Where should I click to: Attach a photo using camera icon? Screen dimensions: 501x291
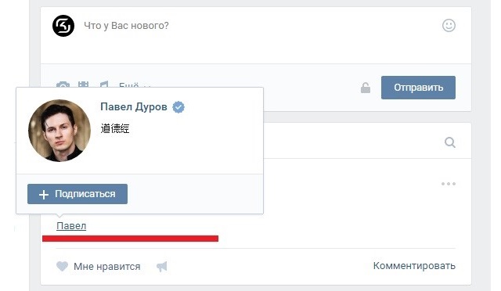click(63, 84)
